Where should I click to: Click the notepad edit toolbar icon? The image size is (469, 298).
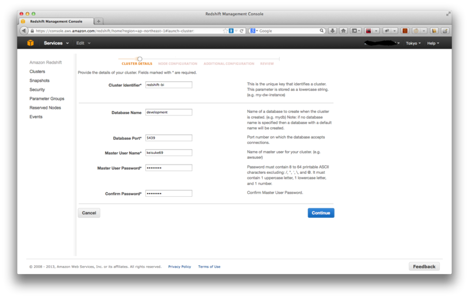tap(445, 31)
